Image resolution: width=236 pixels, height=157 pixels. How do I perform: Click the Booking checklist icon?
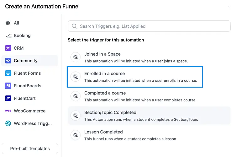8,35
